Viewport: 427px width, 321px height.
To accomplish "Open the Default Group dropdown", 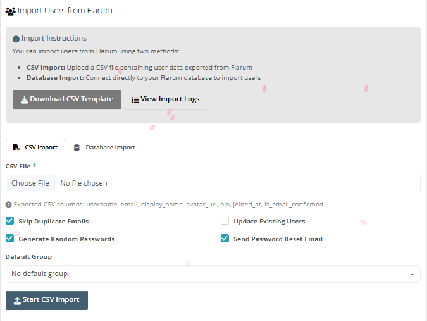I will 213,274.
